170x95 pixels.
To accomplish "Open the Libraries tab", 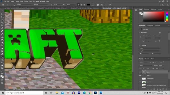I will coord(157,26).
